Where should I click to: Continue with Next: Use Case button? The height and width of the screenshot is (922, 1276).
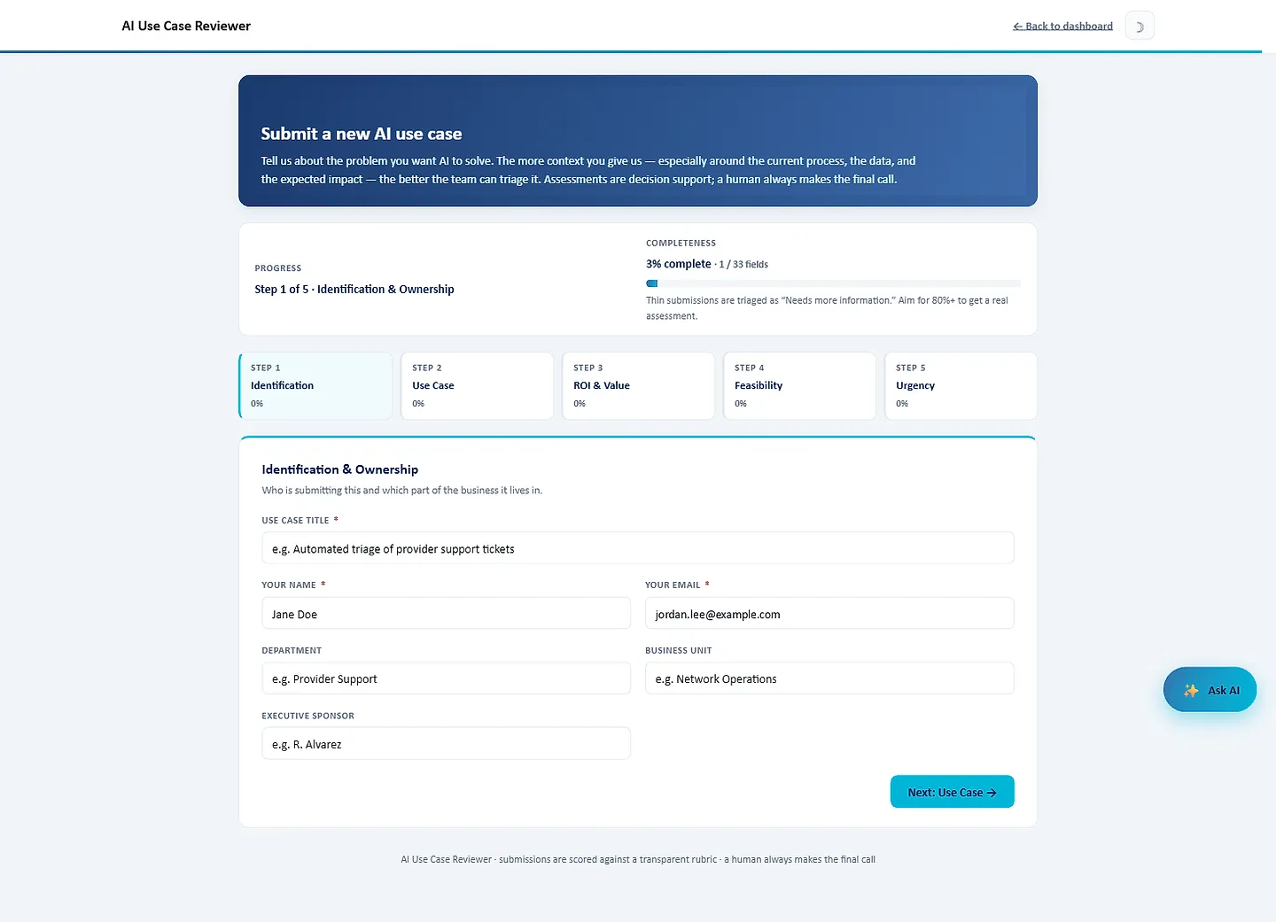pos(952,792)
